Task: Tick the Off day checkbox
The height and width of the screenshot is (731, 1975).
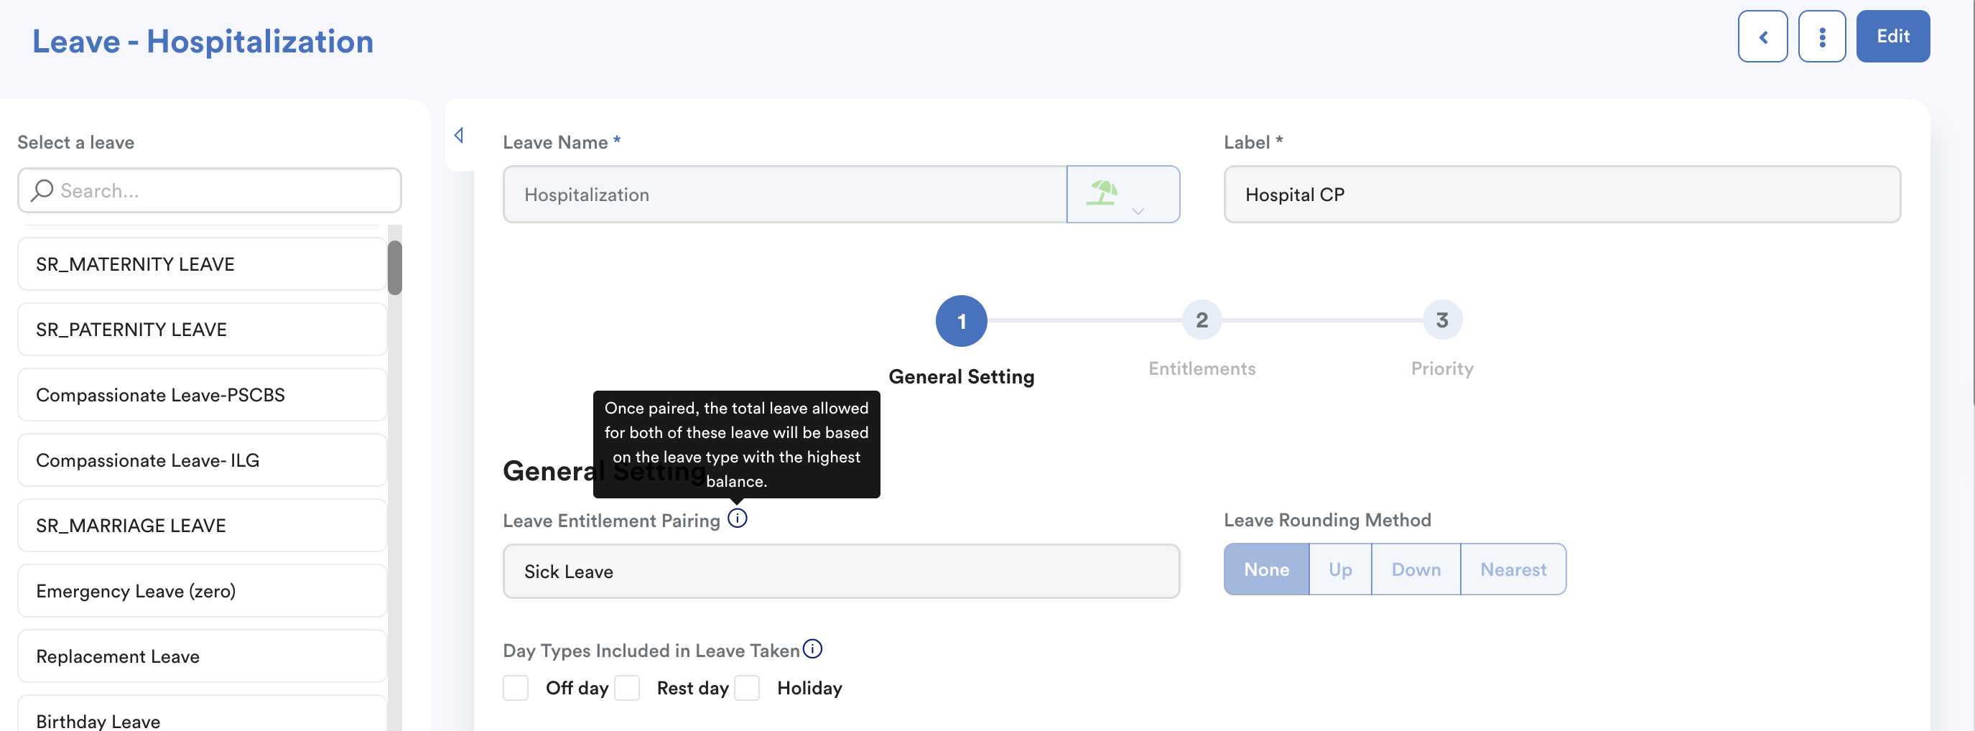Action: click(x=516, y=688)
